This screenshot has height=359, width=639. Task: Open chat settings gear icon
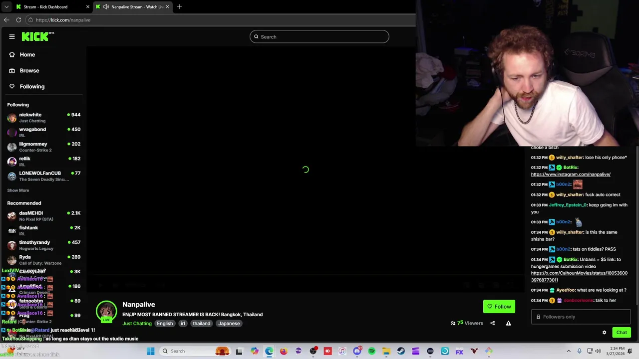pos(604,333)
